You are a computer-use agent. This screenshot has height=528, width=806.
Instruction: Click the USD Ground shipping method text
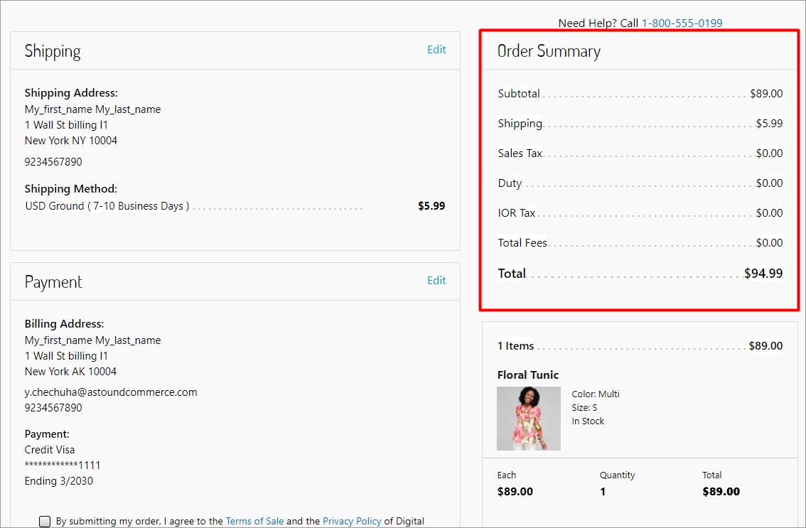107,206
